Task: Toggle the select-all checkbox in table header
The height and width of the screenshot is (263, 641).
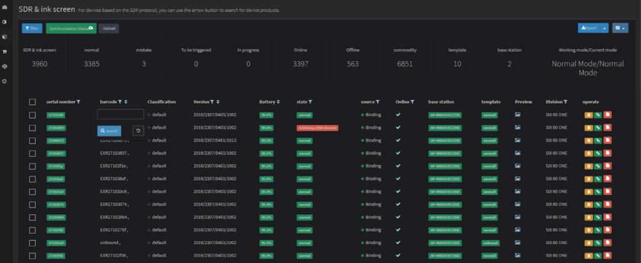Action: tap(33, 102)
